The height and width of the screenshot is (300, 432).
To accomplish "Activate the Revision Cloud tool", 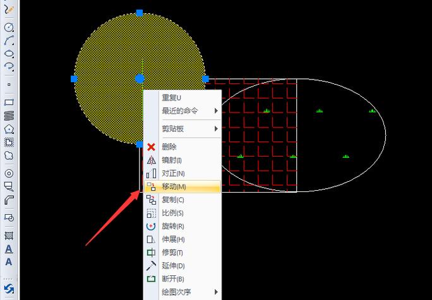I will (9, 155).
